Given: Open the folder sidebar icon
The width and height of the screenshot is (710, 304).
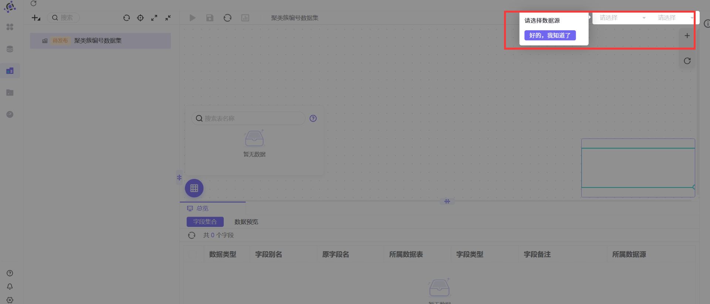Looking at the screenshot, I should pos(10,93).
